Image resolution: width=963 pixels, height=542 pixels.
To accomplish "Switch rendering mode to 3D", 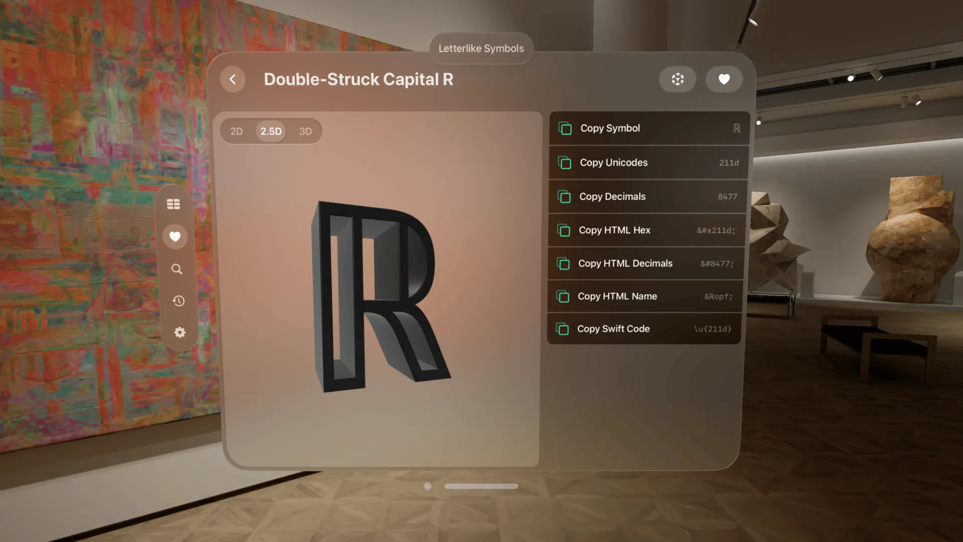I will point(305,131).
